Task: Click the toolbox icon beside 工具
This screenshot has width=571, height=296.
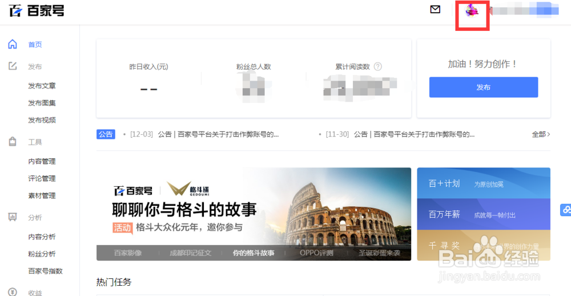Action: pos(13,142)
